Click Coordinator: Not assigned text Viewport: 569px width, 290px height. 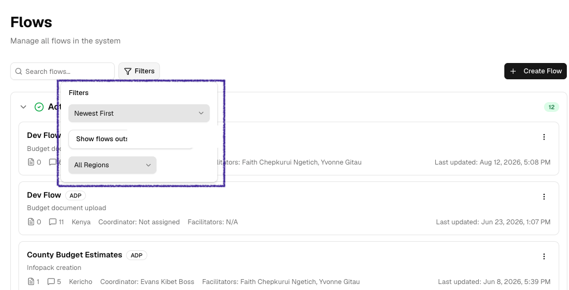pos(139,222)
